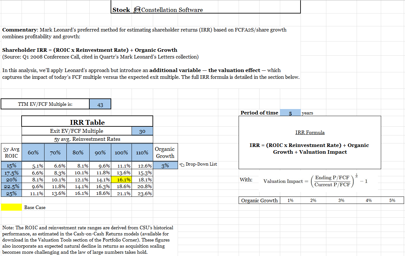Select the 15% ROIC row header
The height and width of the screenshot is (256, 405).
point(12,166)
